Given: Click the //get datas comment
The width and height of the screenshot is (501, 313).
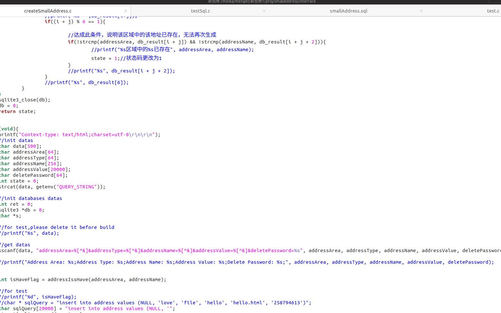Looking at the screenshot, I should (x=15, y=244).
